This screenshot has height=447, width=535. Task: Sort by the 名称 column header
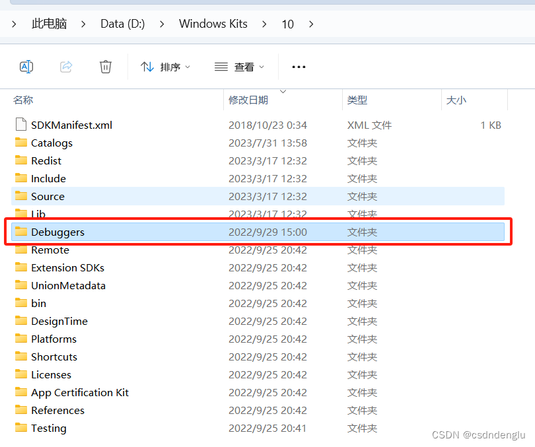coord(23,100)
